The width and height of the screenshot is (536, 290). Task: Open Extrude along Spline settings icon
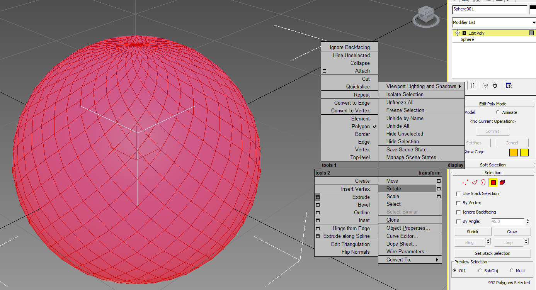(x=318, y=236)
